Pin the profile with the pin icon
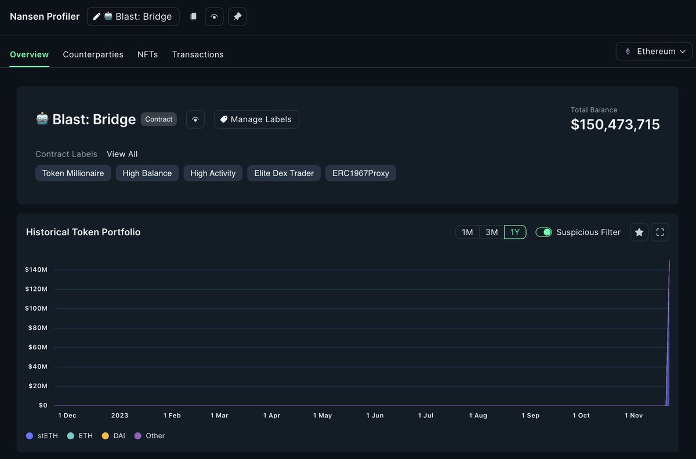The image size is (696, 459). [237, 16]
